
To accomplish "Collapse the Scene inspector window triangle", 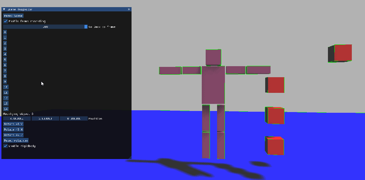I will 4,9.
